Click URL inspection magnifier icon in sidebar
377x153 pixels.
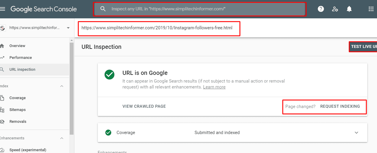(x=2, y=70)
